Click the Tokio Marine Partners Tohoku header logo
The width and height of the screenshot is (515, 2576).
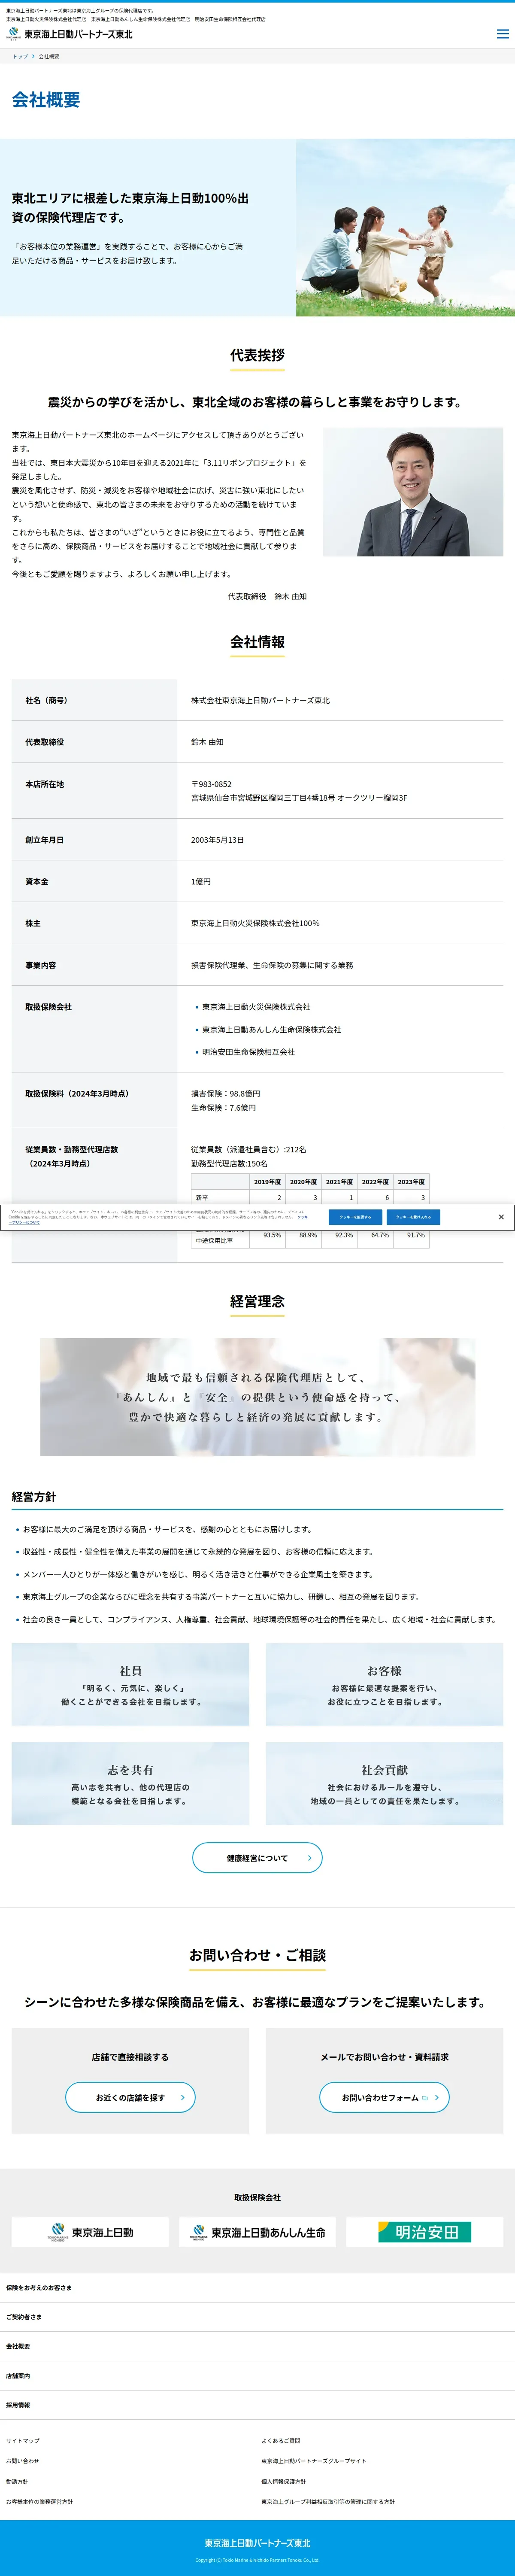[70, 34]
